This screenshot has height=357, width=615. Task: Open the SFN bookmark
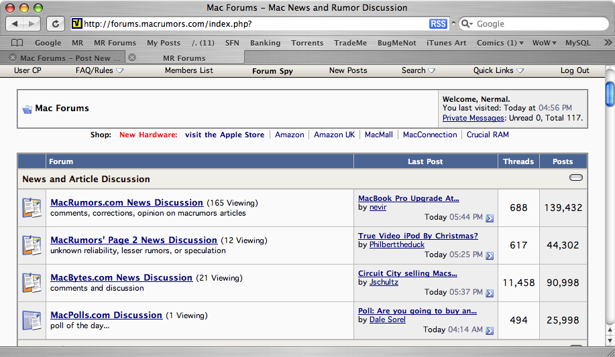pyautogui.click(x=232, y=43)
